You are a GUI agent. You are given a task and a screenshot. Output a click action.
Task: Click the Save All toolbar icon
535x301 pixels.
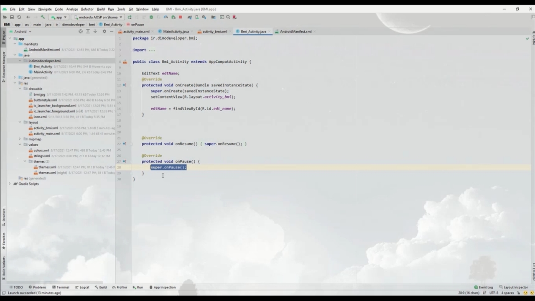[12, 17]
